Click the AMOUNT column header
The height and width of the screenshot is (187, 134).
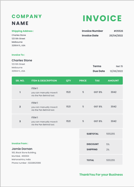[x=113, y=81]
